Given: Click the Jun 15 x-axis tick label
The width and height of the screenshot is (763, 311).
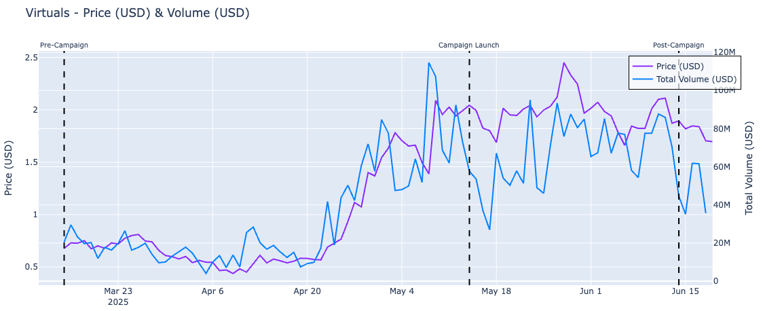Looking at the screenshot, I should point(685,291).
